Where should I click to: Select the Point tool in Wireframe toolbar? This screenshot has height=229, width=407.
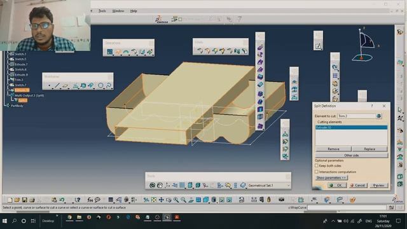[x=49, y=85]
